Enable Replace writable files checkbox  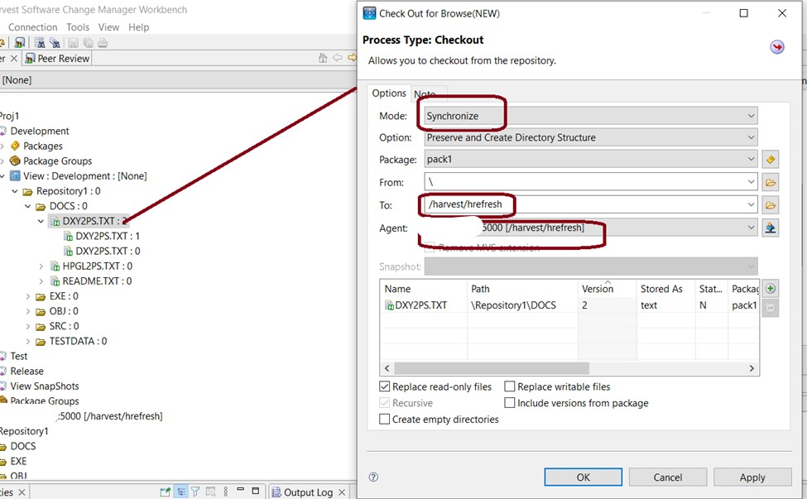(x=510, y=386)
